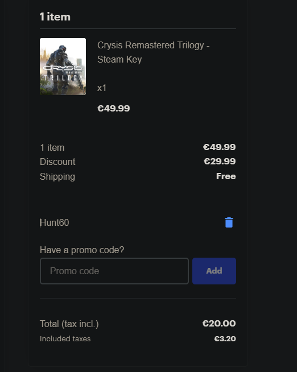Click the applied Hunt60 code text

[55, 223]
